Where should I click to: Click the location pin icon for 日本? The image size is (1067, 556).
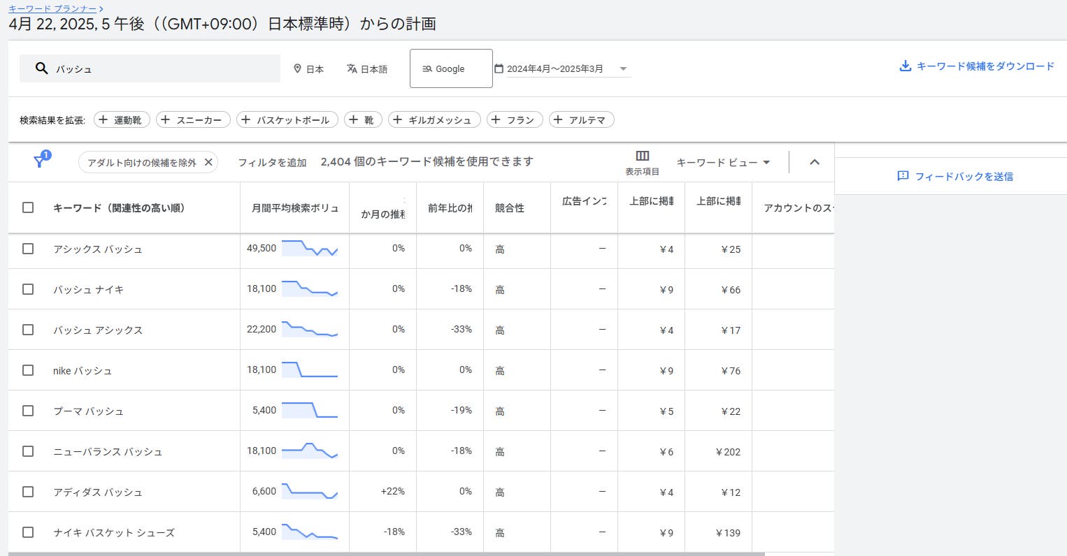(x=297, y=68)
